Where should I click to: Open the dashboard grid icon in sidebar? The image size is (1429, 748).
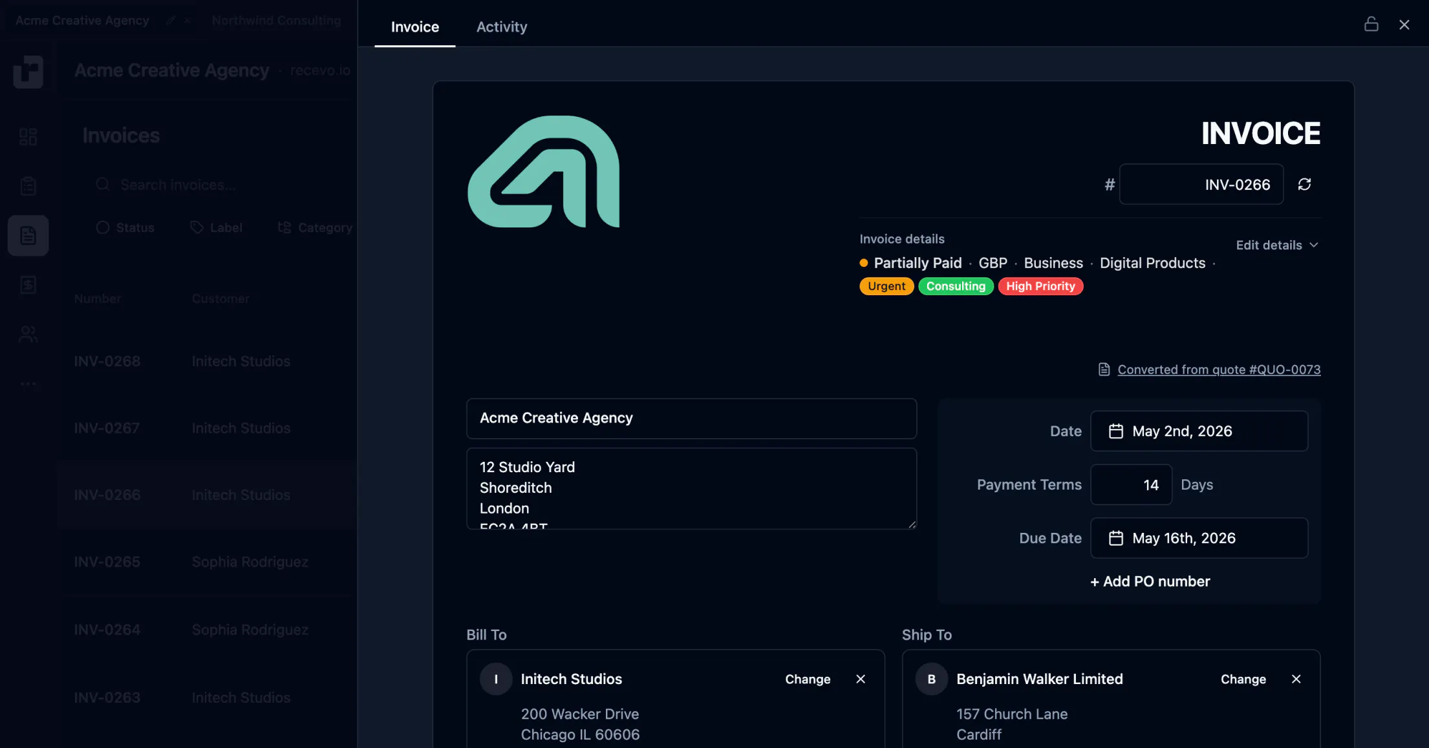(x=28, y=136)
